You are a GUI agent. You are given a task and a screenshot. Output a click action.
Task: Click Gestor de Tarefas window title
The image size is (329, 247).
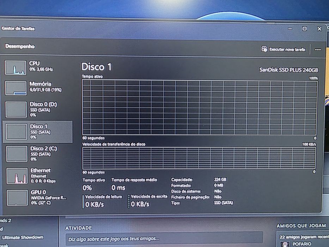click(18, 28)
